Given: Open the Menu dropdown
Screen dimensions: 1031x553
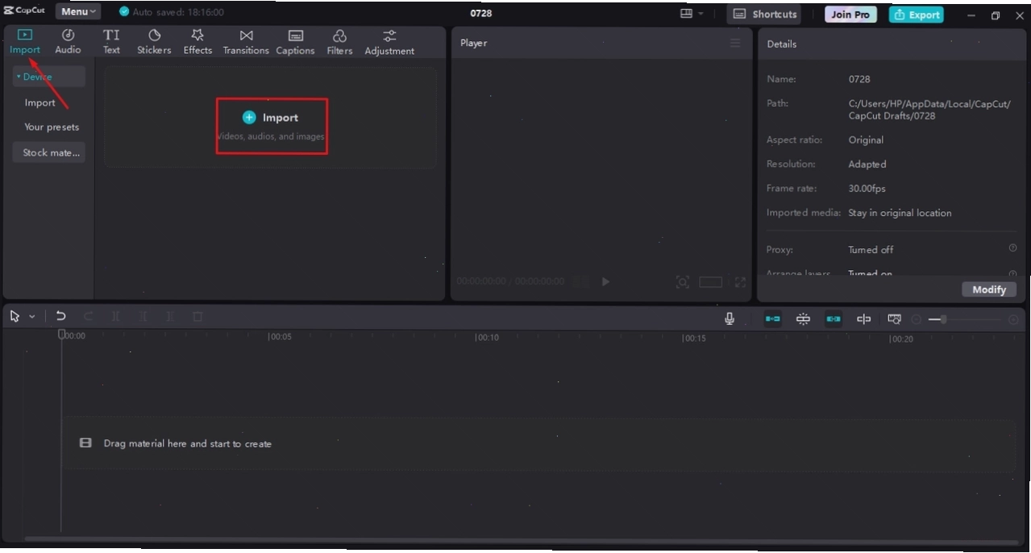Looking at the screenshot, I should [x=78, y=12].
